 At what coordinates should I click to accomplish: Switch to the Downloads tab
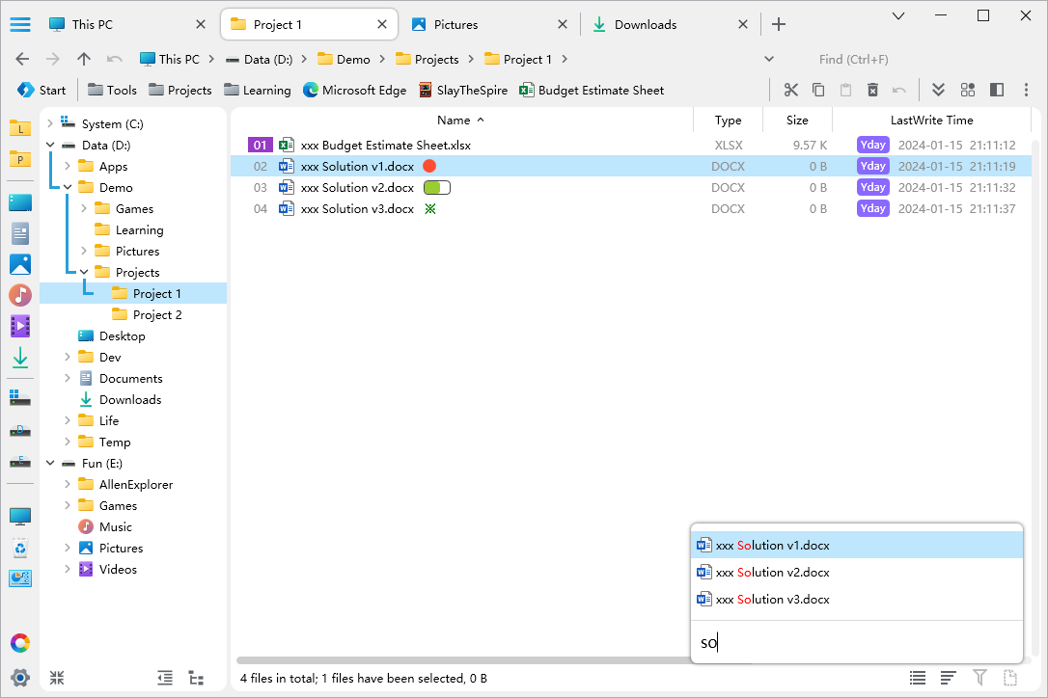(x=645, y=25)
